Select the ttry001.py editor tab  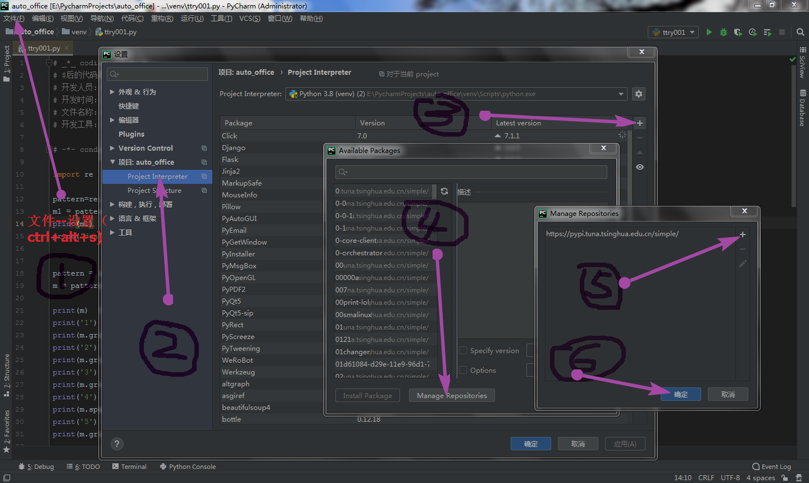pyautogui.click(x=44, y=48)
